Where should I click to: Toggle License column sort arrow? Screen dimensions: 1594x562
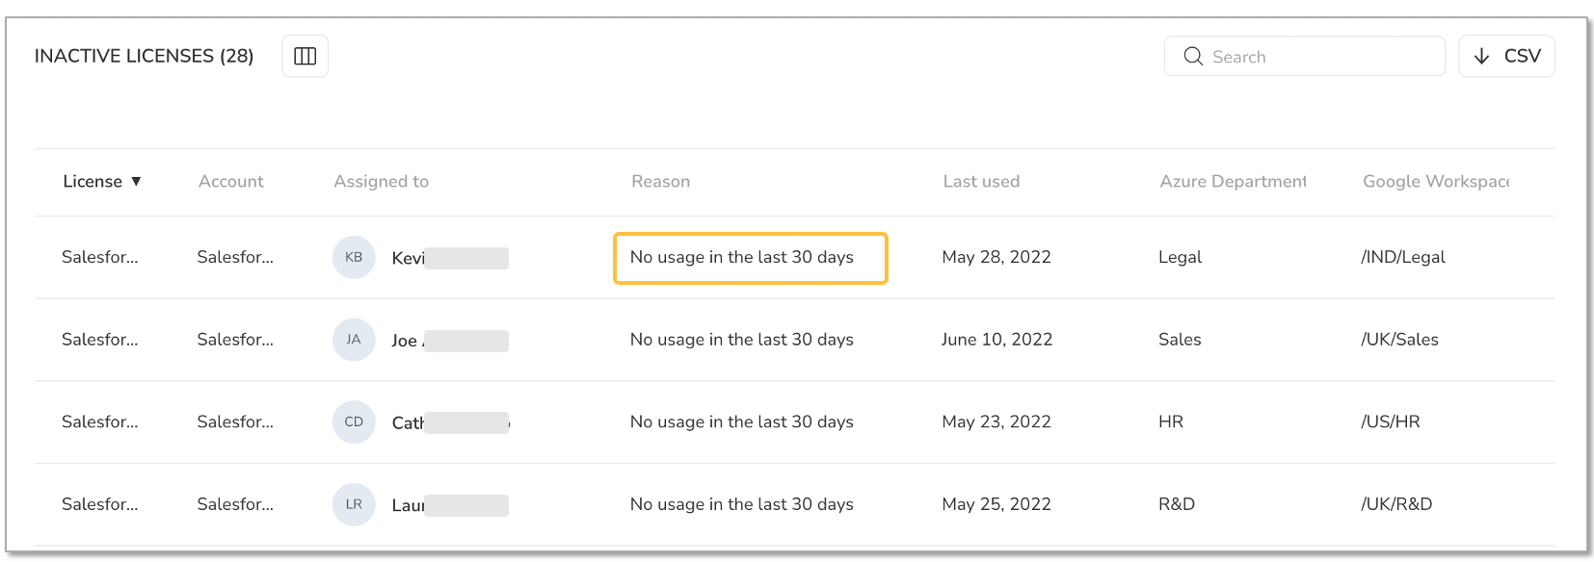[x=136, y=182]
